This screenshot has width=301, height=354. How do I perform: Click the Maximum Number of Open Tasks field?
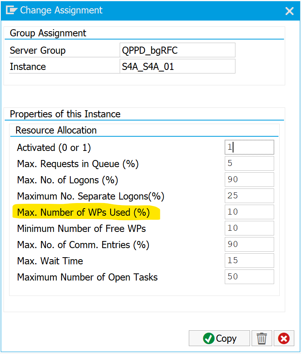pyautogui.click(x=249, y=277)
